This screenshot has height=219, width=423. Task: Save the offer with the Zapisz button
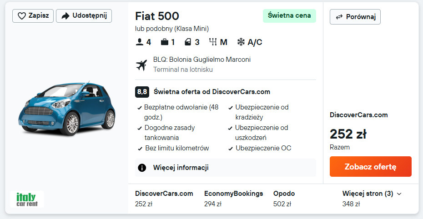[x=33, y=16]
